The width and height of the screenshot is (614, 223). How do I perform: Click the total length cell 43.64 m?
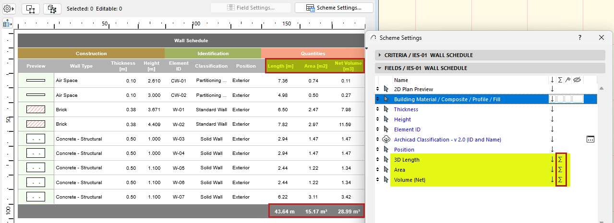pos(284,211)
